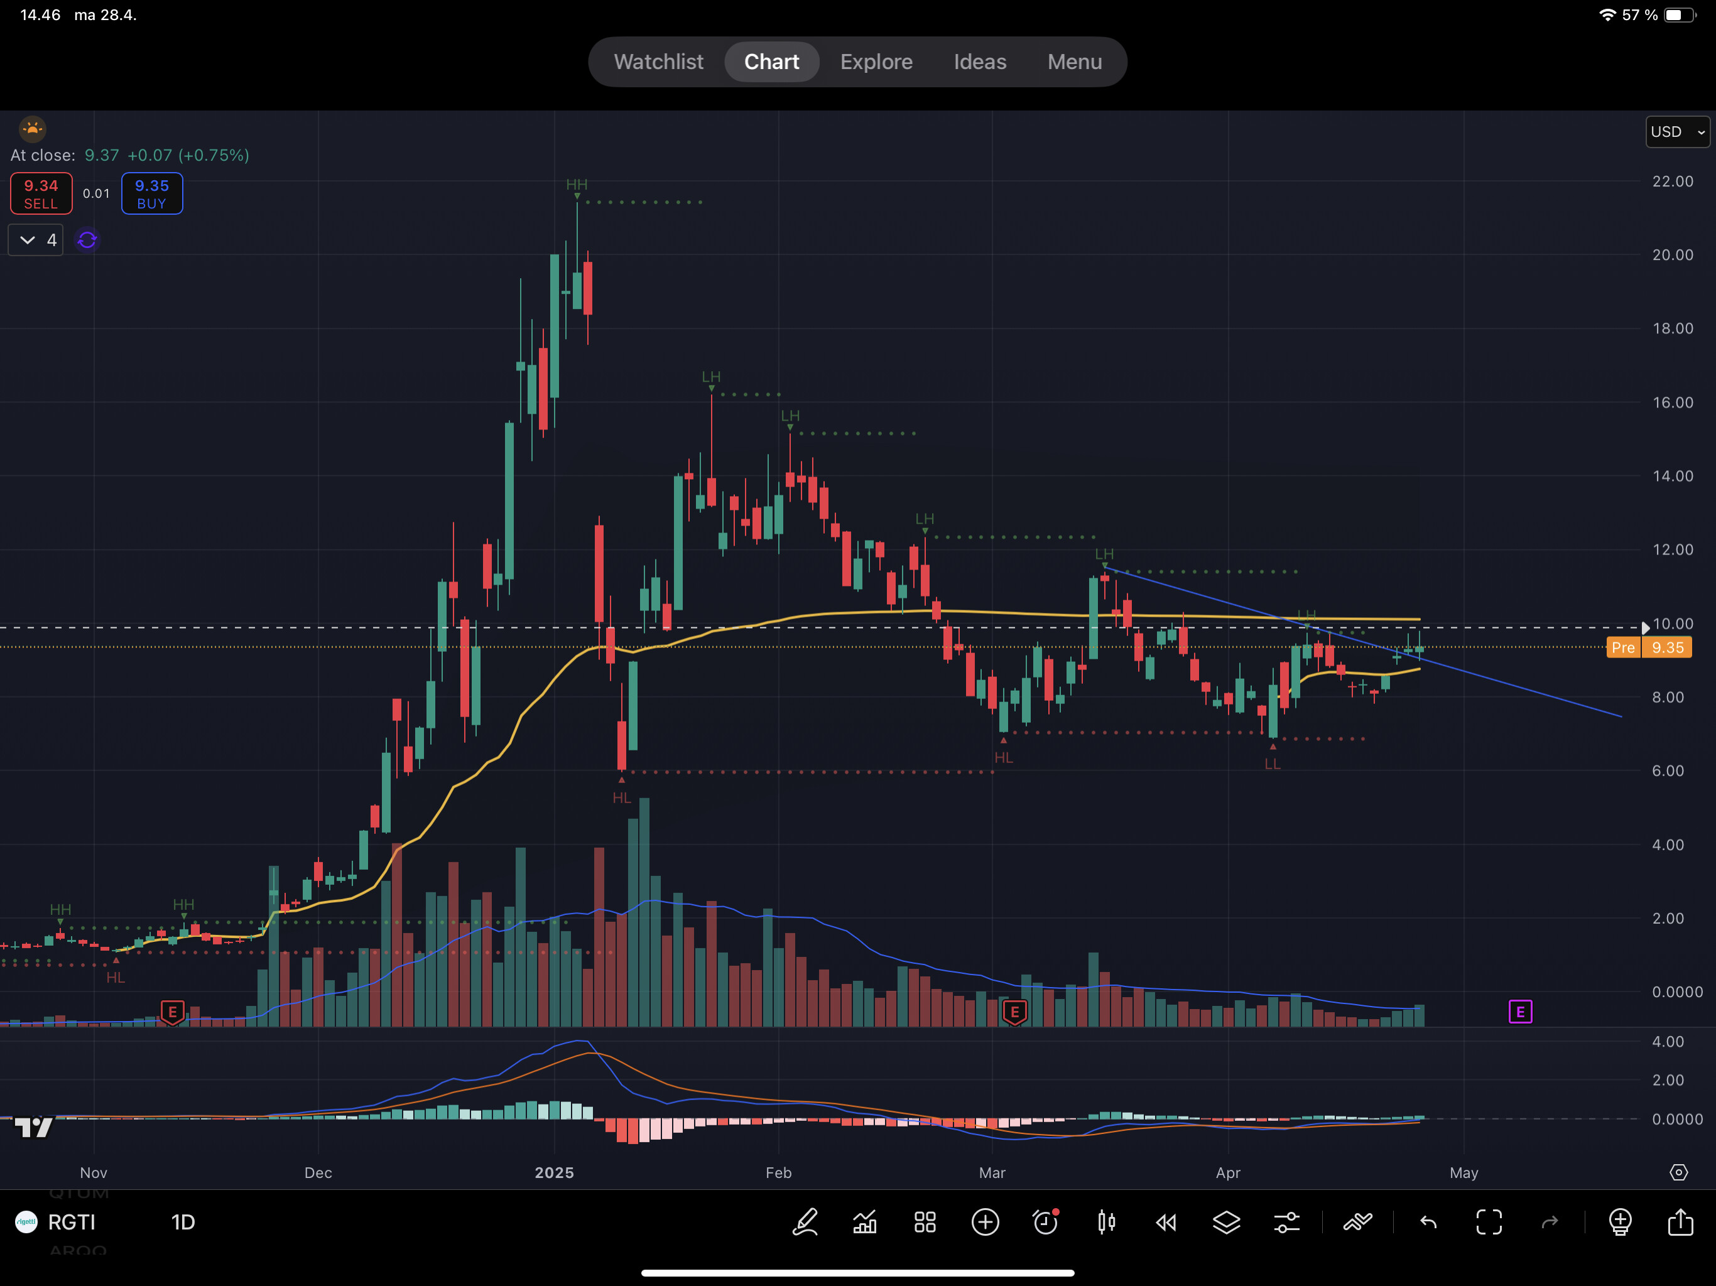The width and height of the screenshot is (1716, 1286).
Task: Toggle the purple indicator sync icon
Action: tap(87, 240)
